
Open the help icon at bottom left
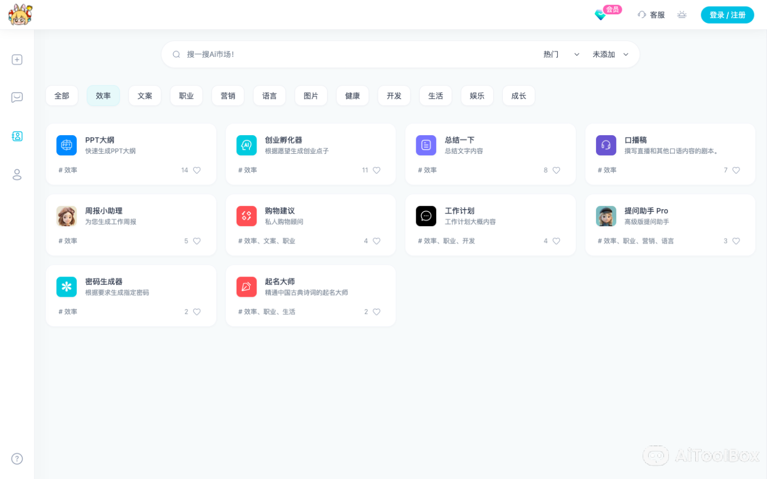pos(17,459)
